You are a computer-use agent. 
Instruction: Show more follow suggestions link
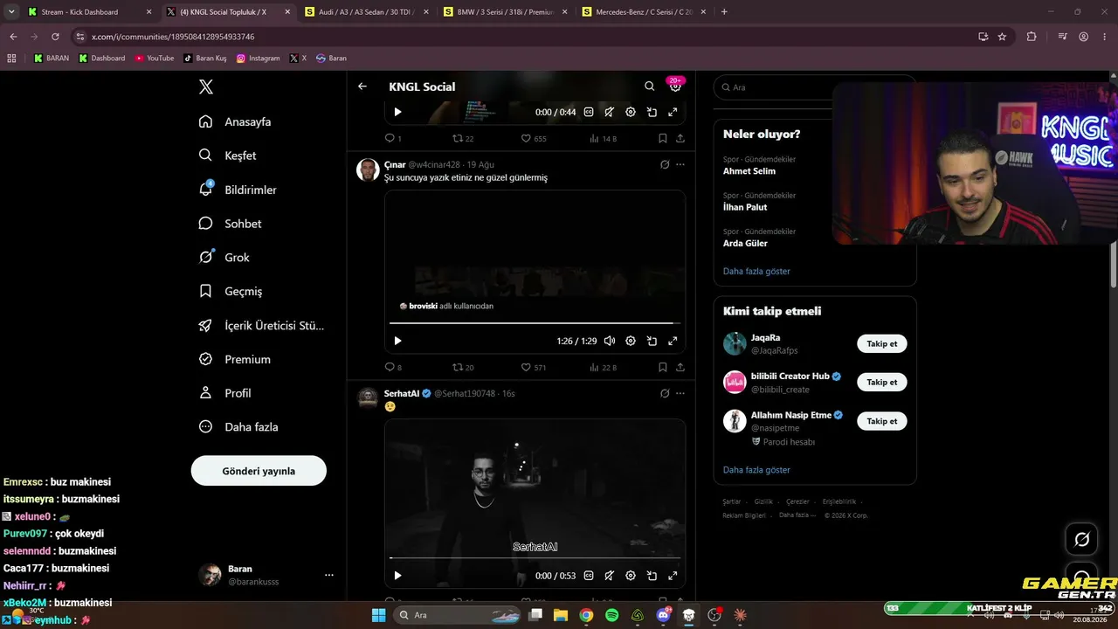coord(756,470)
